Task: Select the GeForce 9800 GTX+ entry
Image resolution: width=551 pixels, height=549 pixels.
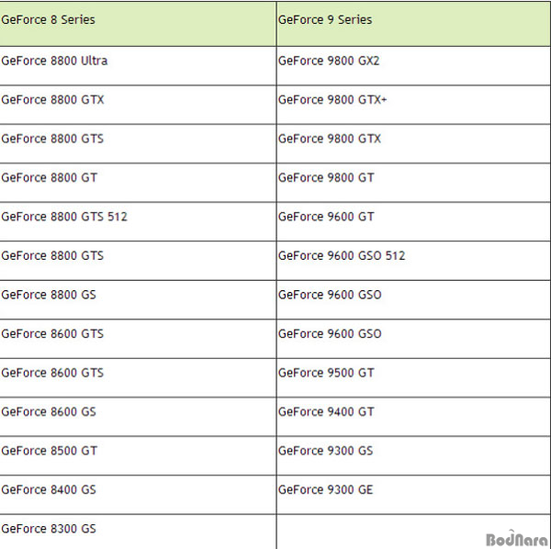Action: click(413, 105)
